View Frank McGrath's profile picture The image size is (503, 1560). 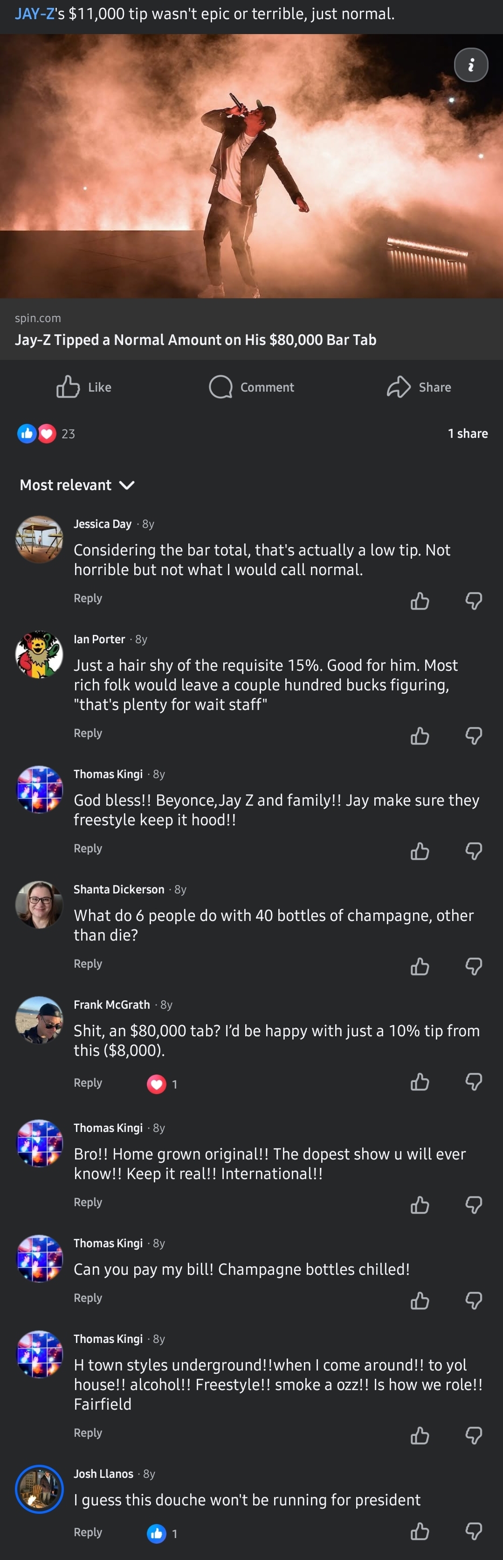pos(39,1020)
